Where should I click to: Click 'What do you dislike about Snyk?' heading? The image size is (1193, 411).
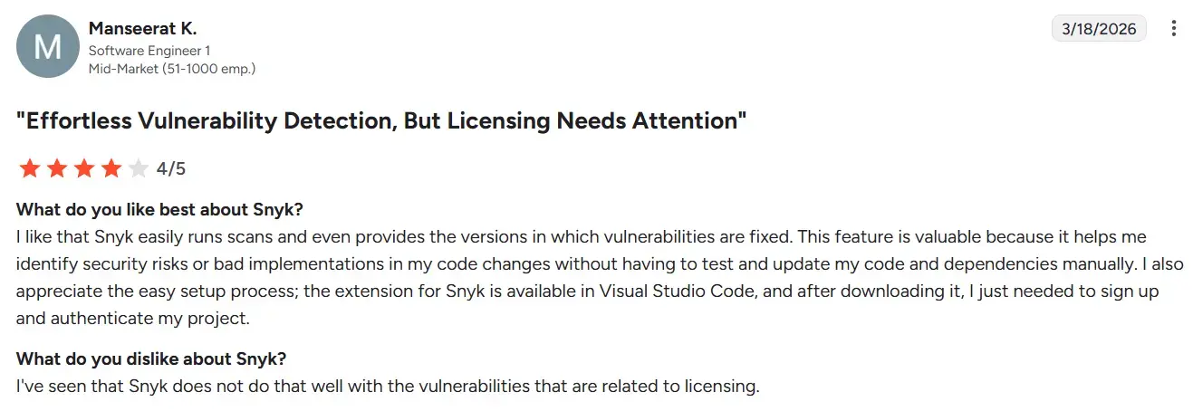click(x=151, y=358)
